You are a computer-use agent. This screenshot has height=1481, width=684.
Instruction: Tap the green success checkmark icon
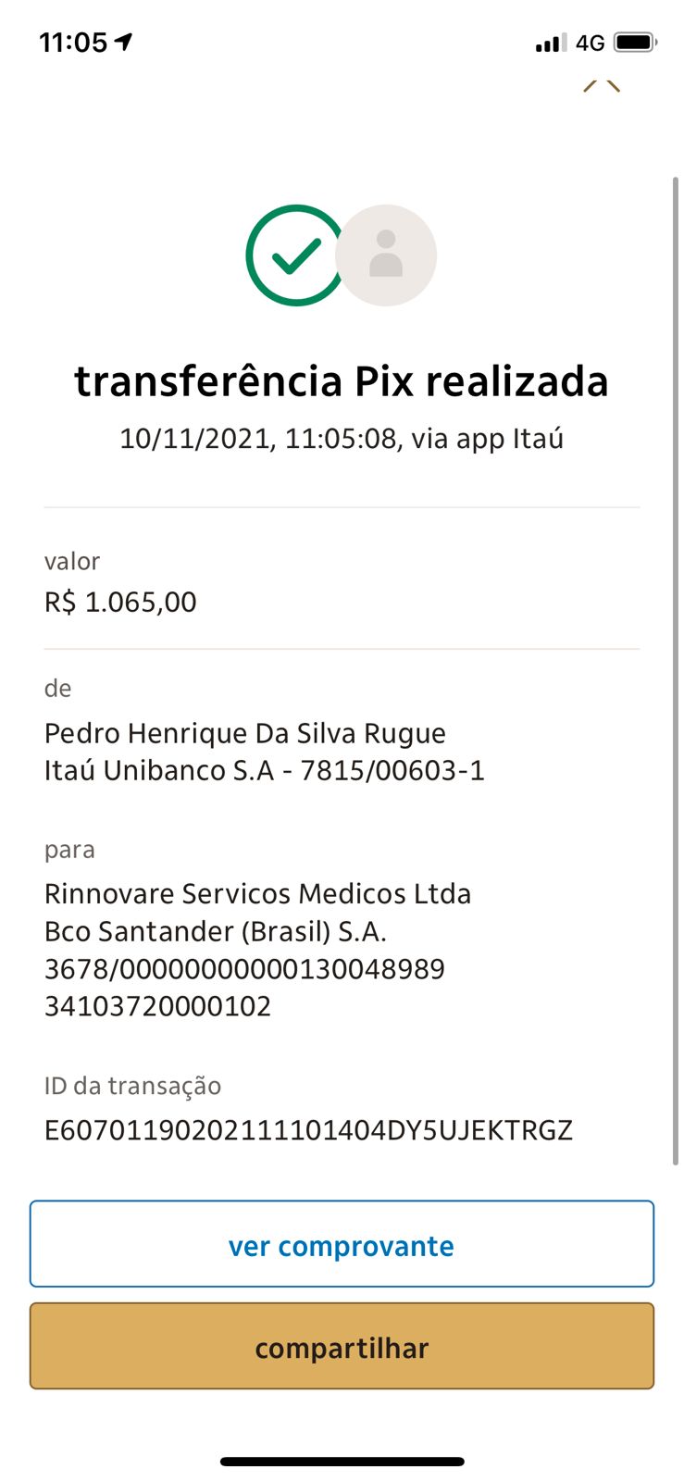pyautogui.click(x=294, y=255)
